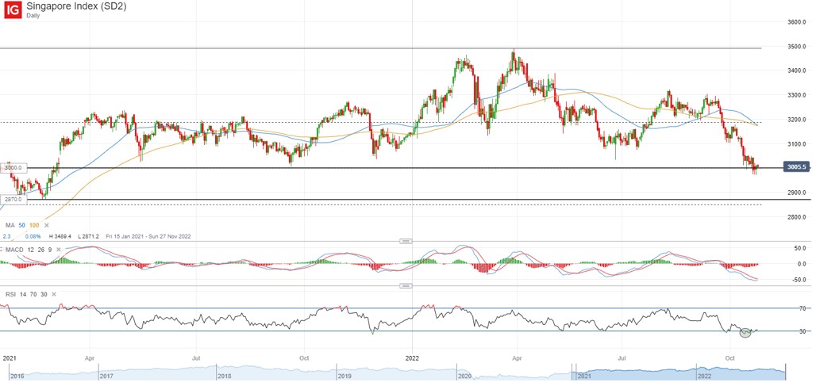
Task: Click the navigator's left range handle near 2021
Action: (x=572, y=373)
